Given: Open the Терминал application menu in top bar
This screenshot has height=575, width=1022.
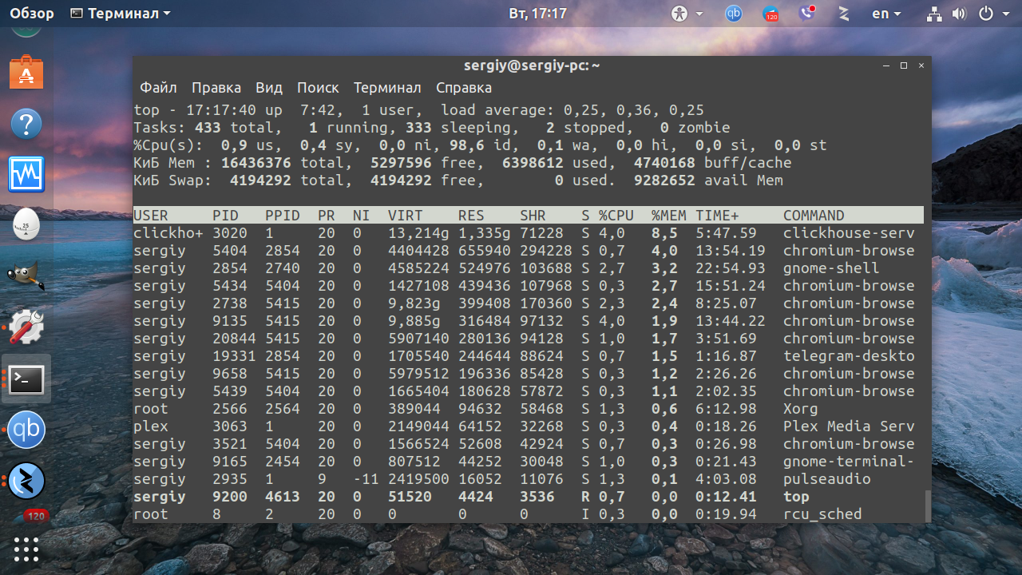Looking at the screenshot, I should pos(120,14).
